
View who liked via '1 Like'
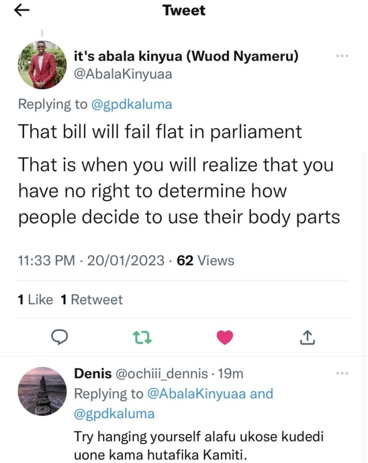35,300
